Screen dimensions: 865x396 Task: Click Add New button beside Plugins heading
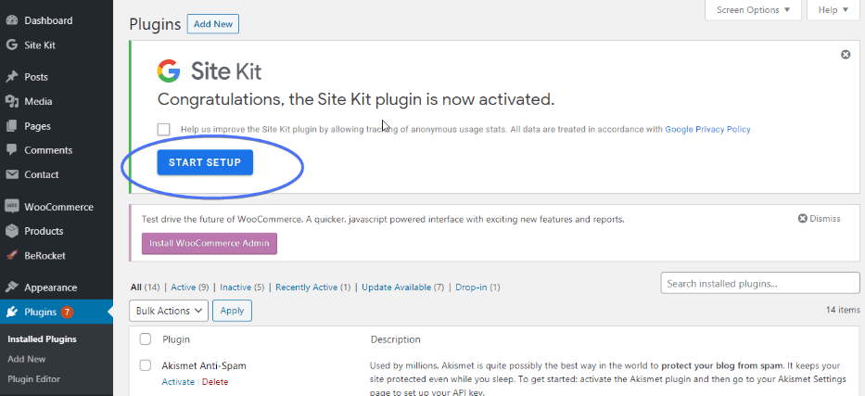[213, 24]
